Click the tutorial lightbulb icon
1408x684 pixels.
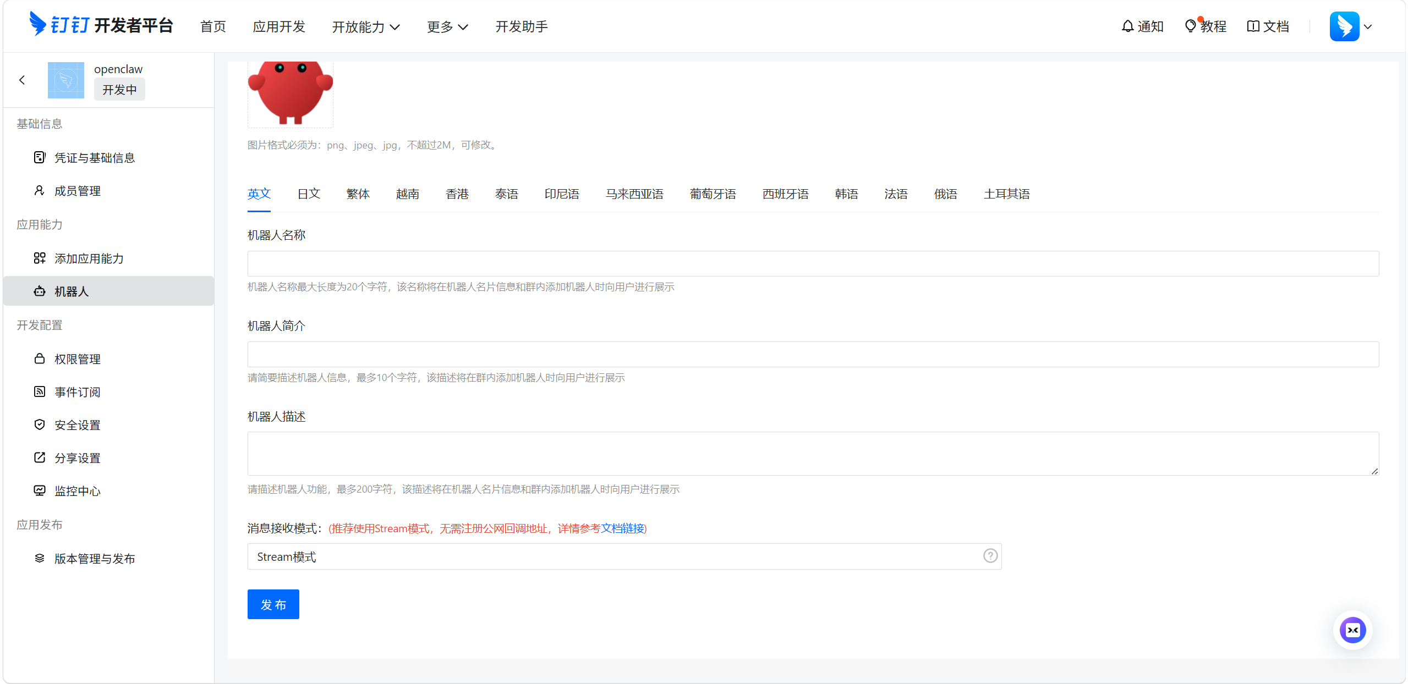pos(1190,26)
